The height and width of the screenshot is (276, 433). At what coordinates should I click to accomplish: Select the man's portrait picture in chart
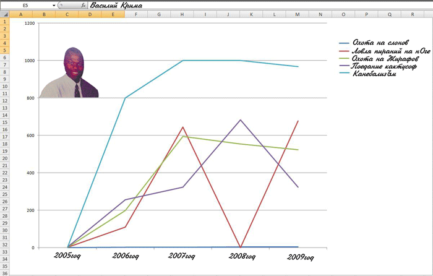tap(69, 72)
